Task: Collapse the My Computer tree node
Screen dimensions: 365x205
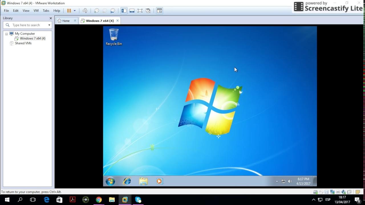Action: tap(7, 34)
